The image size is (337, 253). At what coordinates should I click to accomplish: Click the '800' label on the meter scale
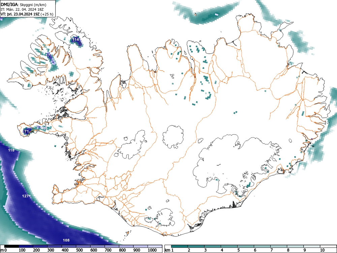point(122,250)
